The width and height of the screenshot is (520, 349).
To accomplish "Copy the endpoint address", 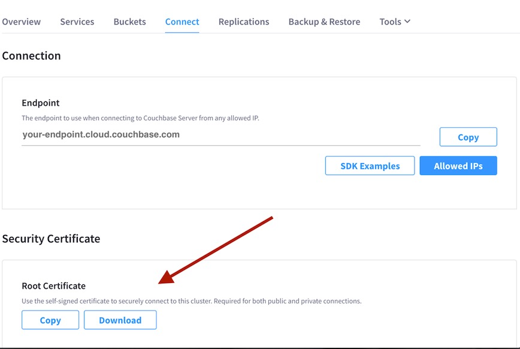I will (468, 137).
